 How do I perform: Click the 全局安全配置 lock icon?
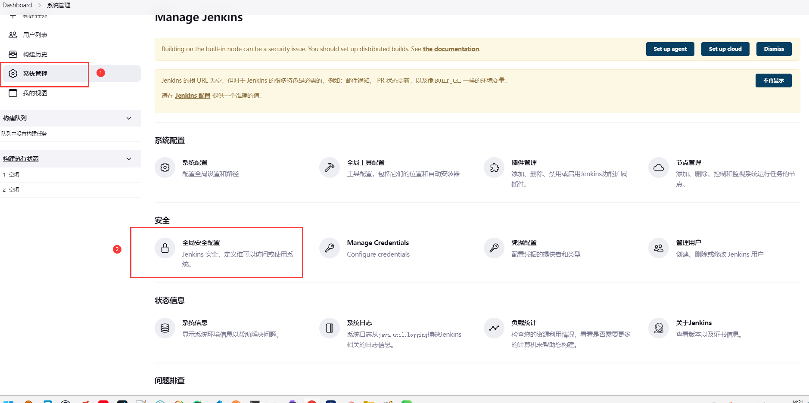[165, 248]
